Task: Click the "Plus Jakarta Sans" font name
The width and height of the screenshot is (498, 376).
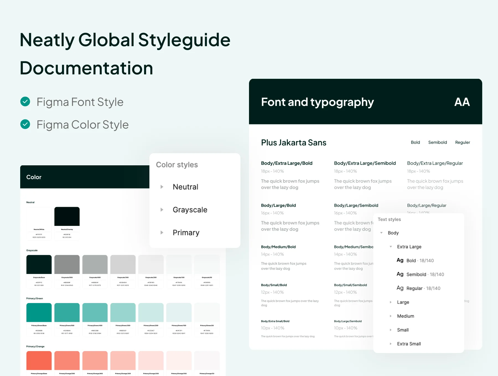Action: point(294,143)
